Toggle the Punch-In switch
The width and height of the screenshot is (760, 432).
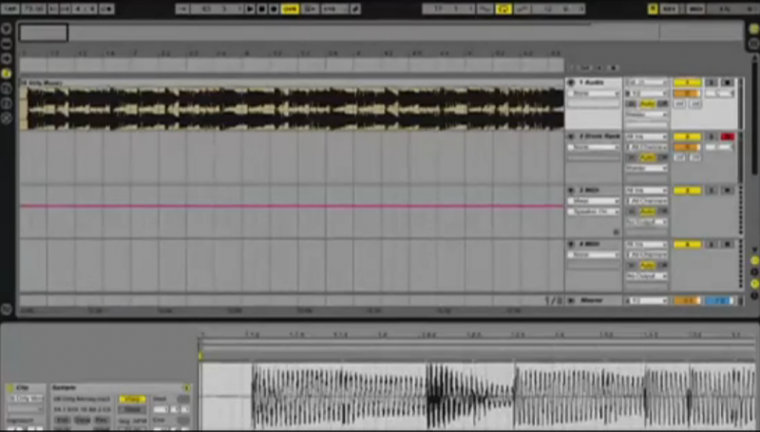click(484, 9)
